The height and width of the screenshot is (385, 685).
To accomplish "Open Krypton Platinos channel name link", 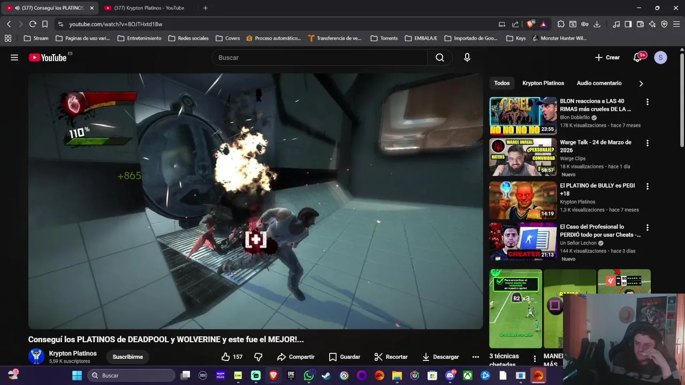I will coord(73,353).
